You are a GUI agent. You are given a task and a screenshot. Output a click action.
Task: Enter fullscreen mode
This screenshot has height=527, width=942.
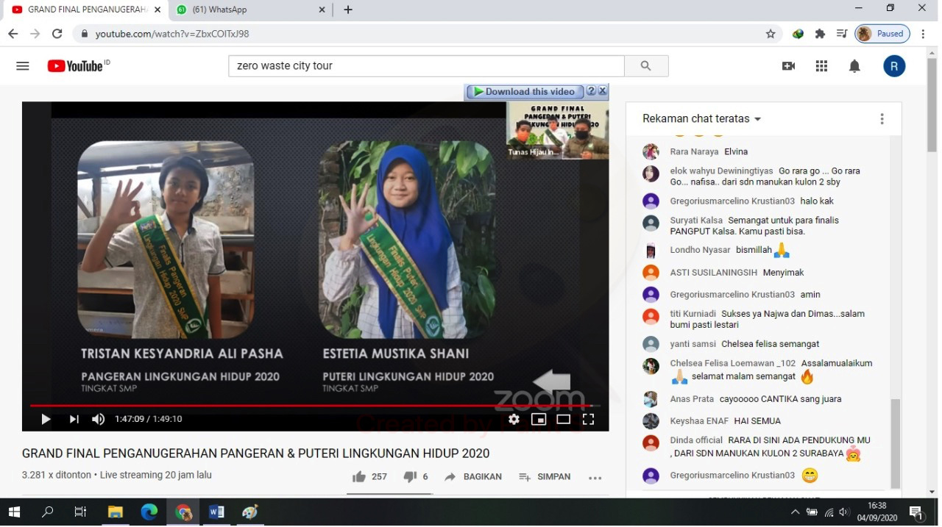click(x=588, y=419)
